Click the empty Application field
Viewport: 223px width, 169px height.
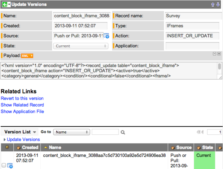(x=192, y=46)
